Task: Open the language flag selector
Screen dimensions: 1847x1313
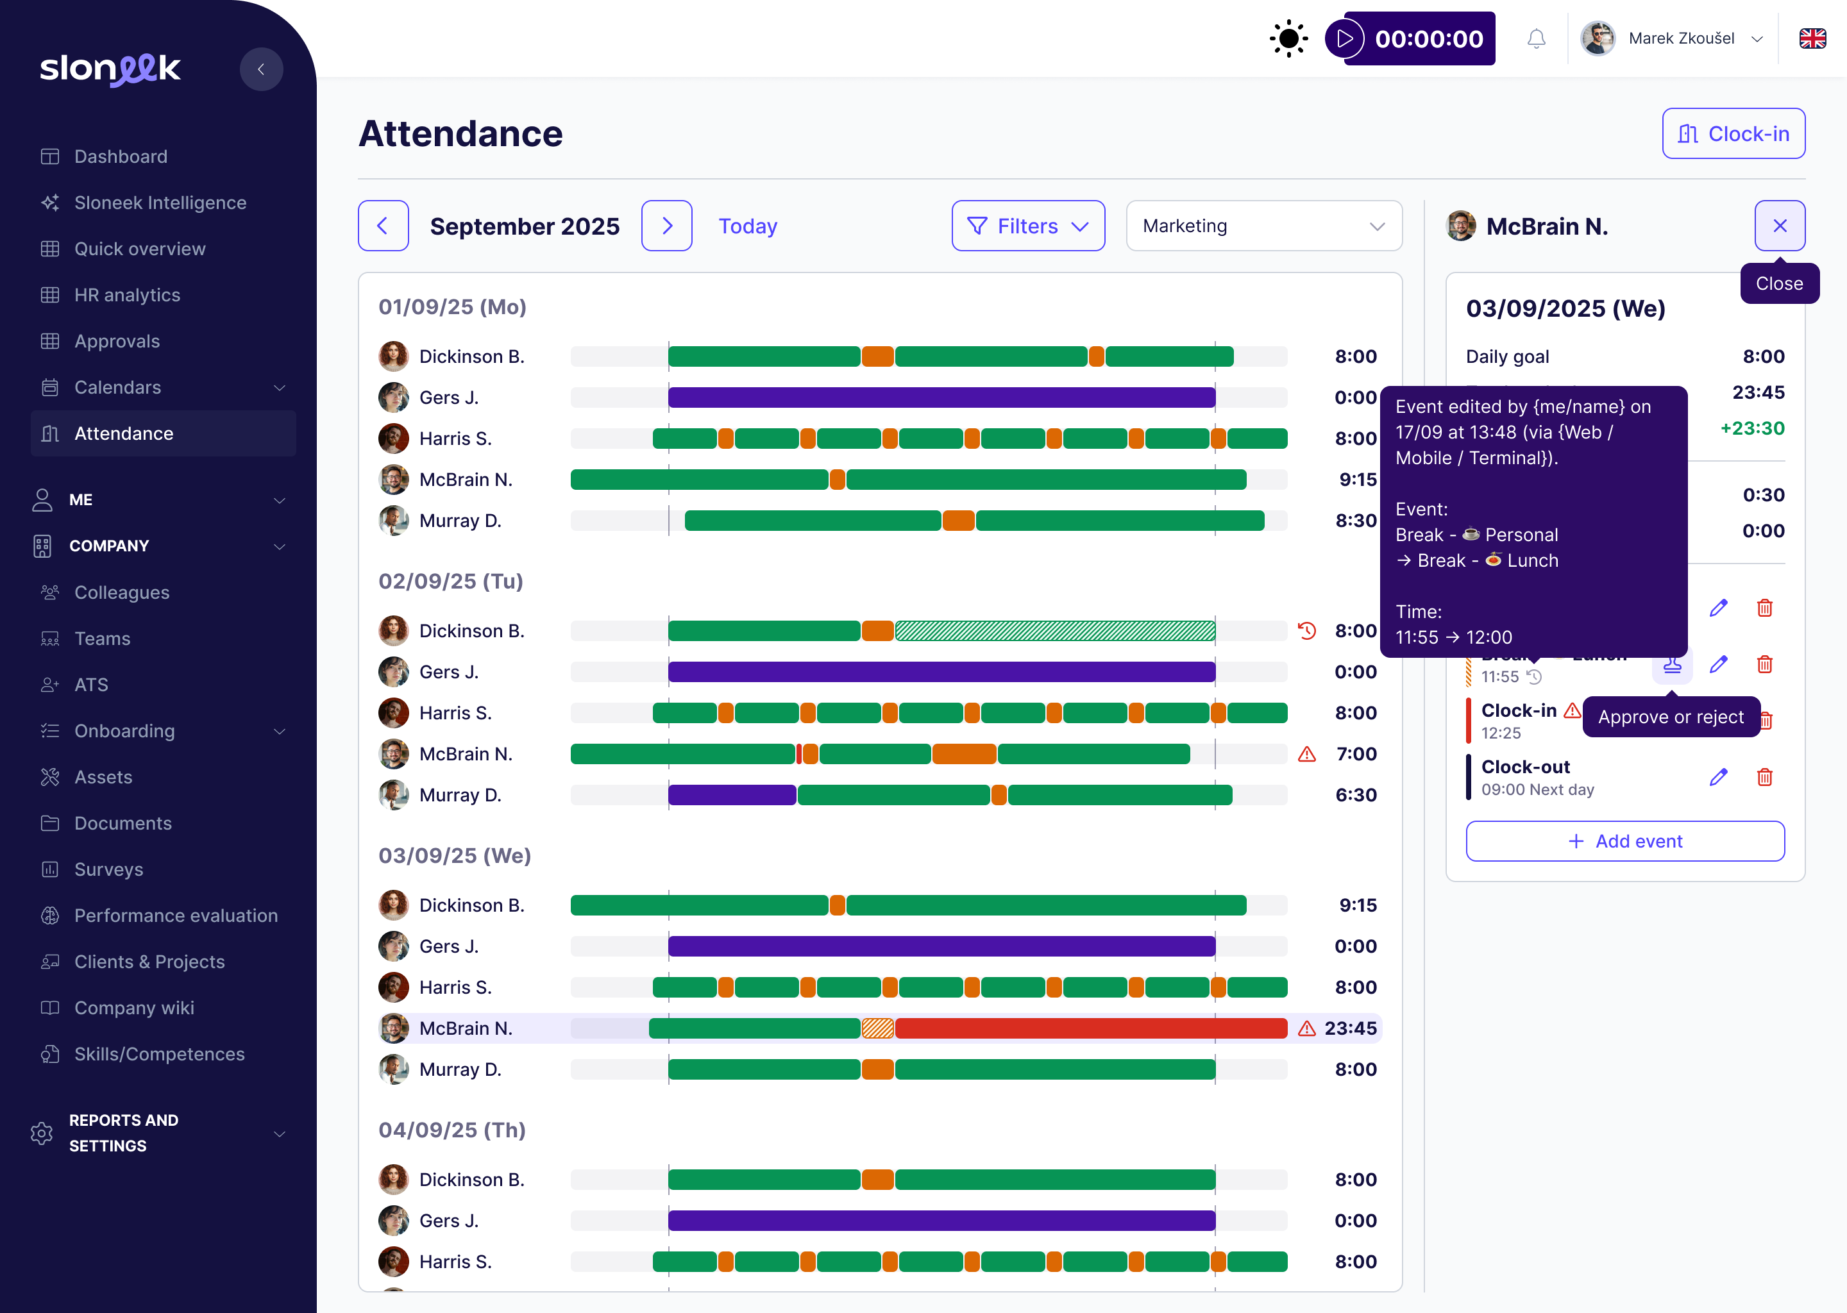Action: [1812, 39]
